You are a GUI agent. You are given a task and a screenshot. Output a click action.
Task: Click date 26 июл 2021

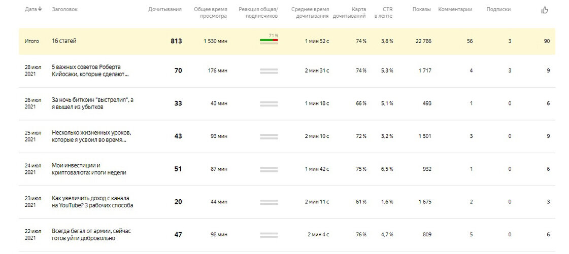point(32,103)
